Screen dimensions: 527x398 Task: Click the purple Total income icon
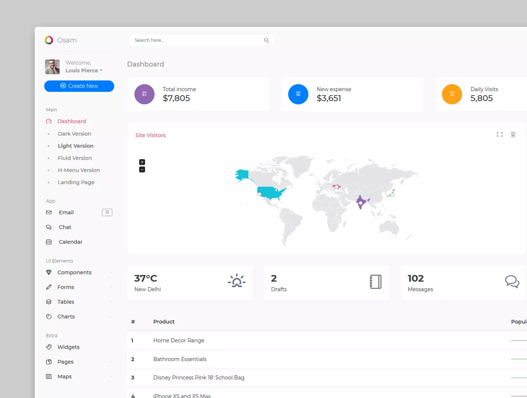144,94
